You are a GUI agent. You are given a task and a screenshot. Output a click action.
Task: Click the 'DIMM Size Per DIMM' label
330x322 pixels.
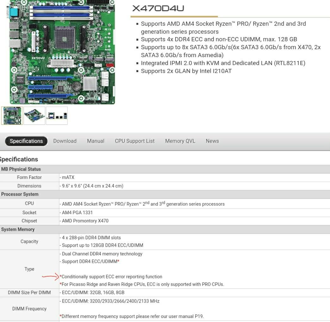(29, 293)
